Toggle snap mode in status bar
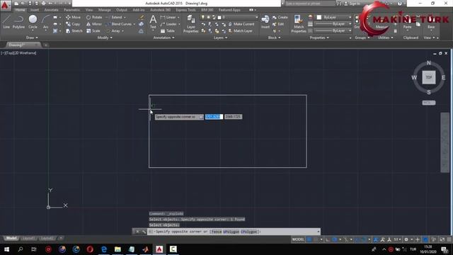This screenshot has width=453, height=255. click(x=316, y=239)
